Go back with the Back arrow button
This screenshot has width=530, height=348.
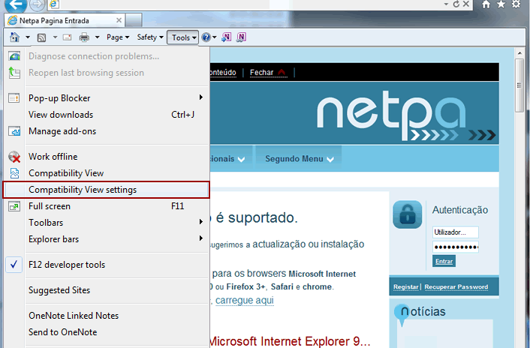point(16,4)
